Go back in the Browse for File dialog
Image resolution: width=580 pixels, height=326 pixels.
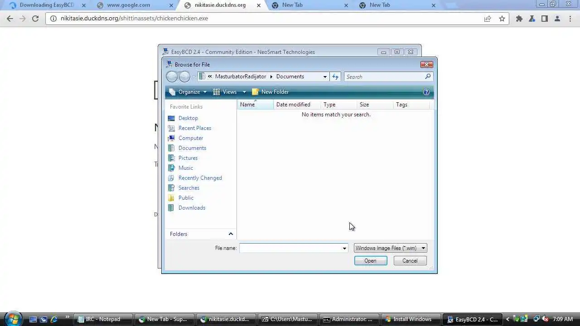172,77
